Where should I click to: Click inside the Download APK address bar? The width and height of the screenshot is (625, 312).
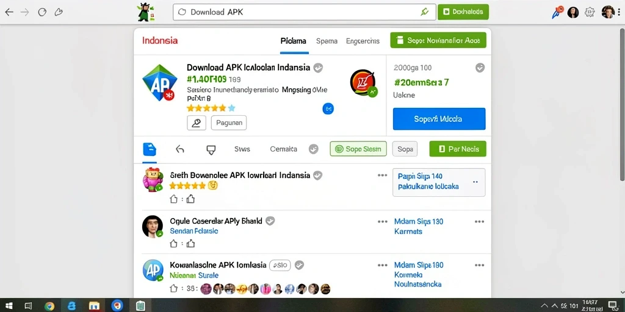coord(304,12)
